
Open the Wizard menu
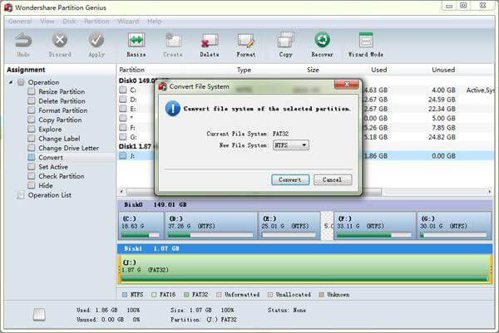[128, 21]
